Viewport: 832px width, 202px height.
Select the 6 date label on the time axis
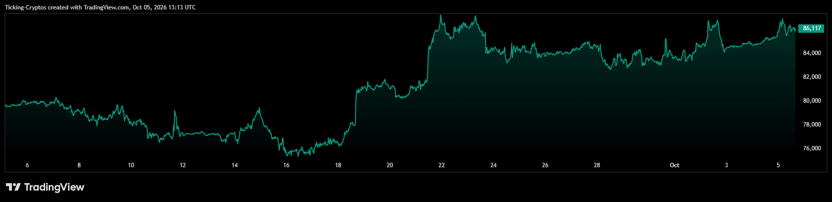click(27, 165)
